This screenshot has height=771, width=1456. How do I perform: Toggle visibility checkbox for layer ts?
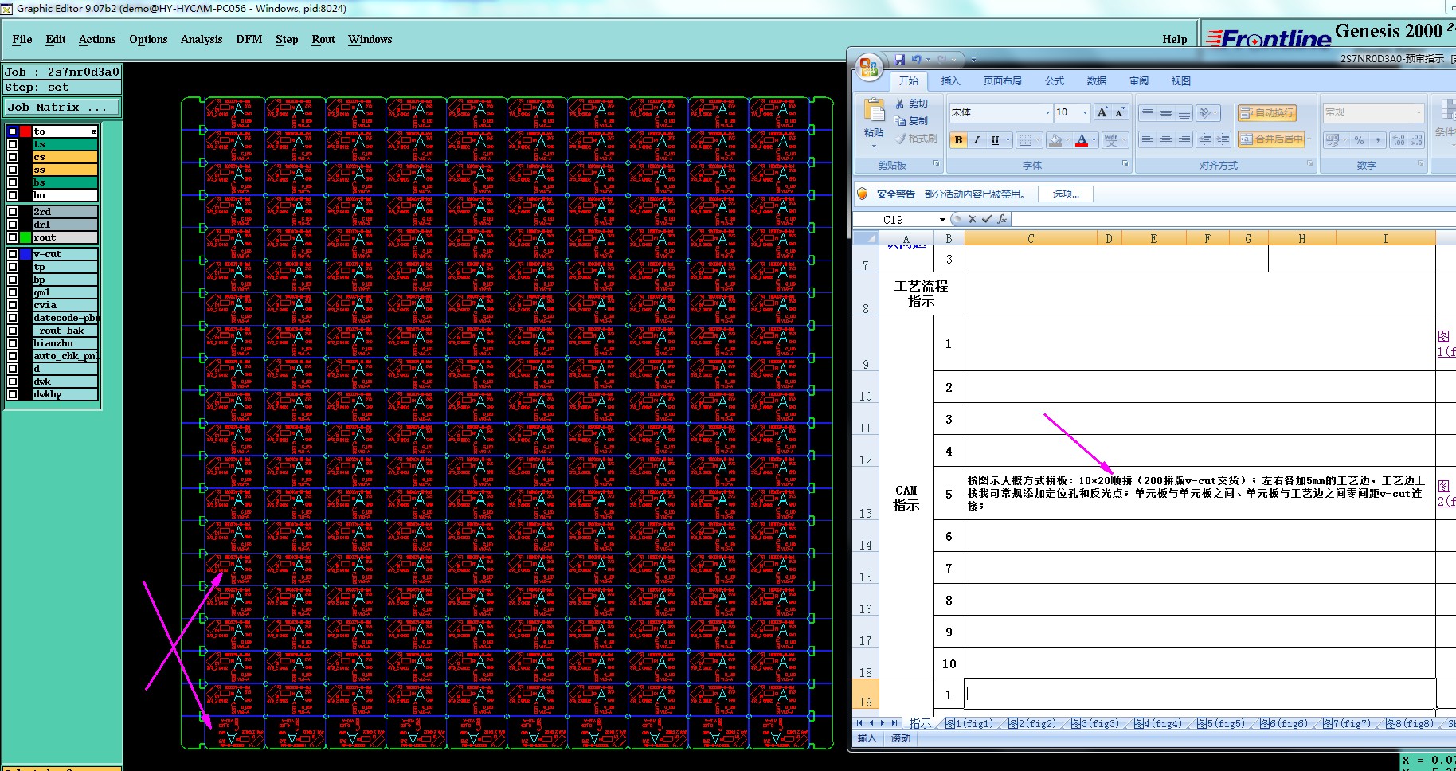click(13, 144)
